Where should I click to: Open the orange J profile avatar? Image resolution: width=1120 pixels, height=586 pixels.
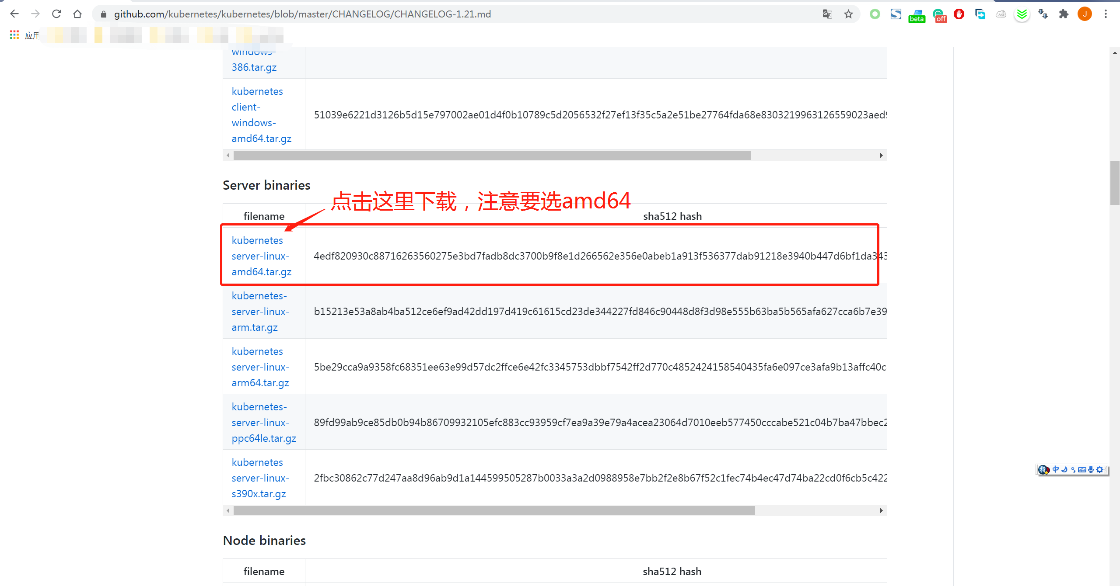click(x=1085, y=14)
